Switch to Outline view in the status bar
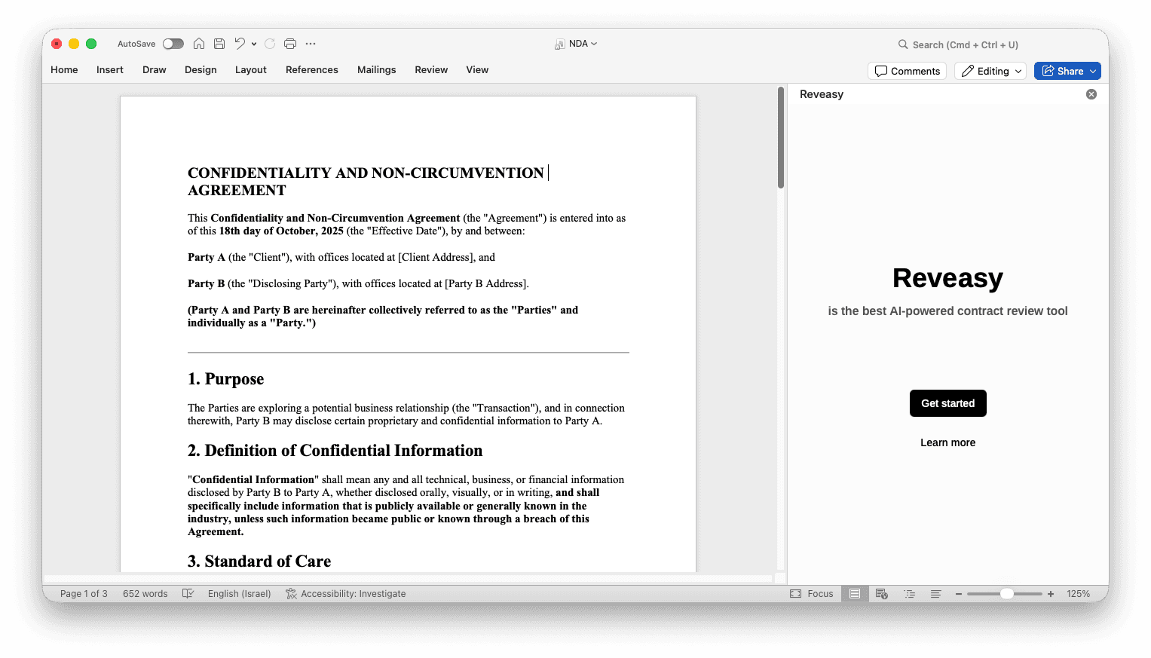Viewport: 1151px width, 658px height. point(910,594)
